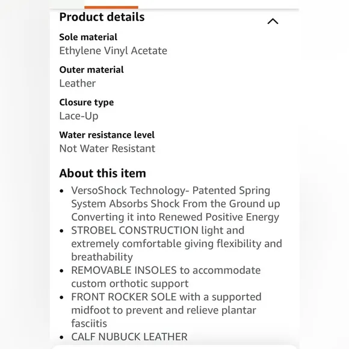The width and height of the screenshot is (349, 349).
Task: Select the Leather material value
Action: [78, 84]
